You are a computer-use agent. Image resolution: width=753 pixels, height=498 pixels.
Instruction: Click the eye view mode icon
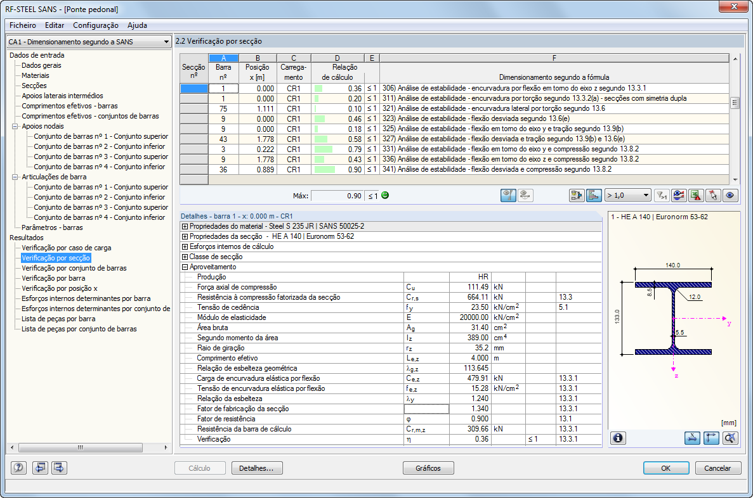coord(730,195)
